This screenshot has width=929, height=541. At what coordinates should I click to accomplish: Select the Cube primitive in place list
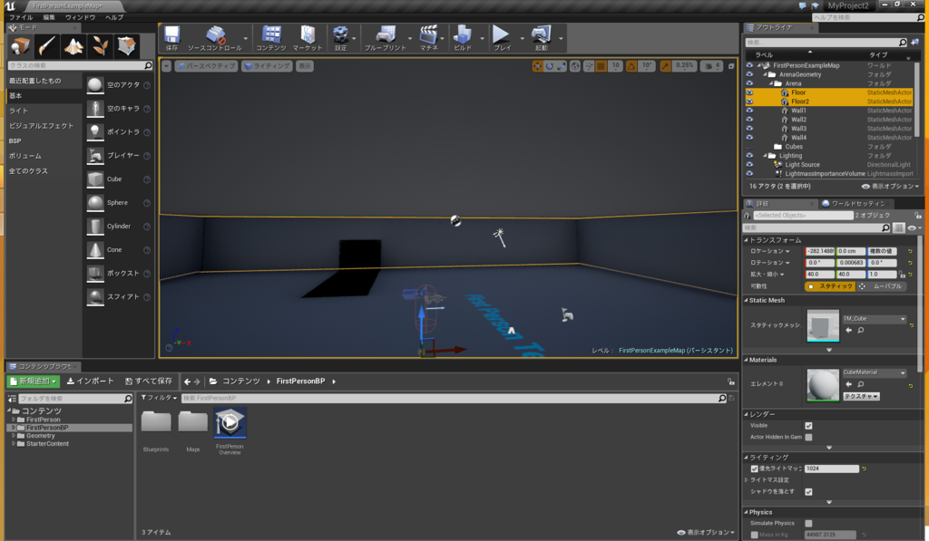pos(94,179)
